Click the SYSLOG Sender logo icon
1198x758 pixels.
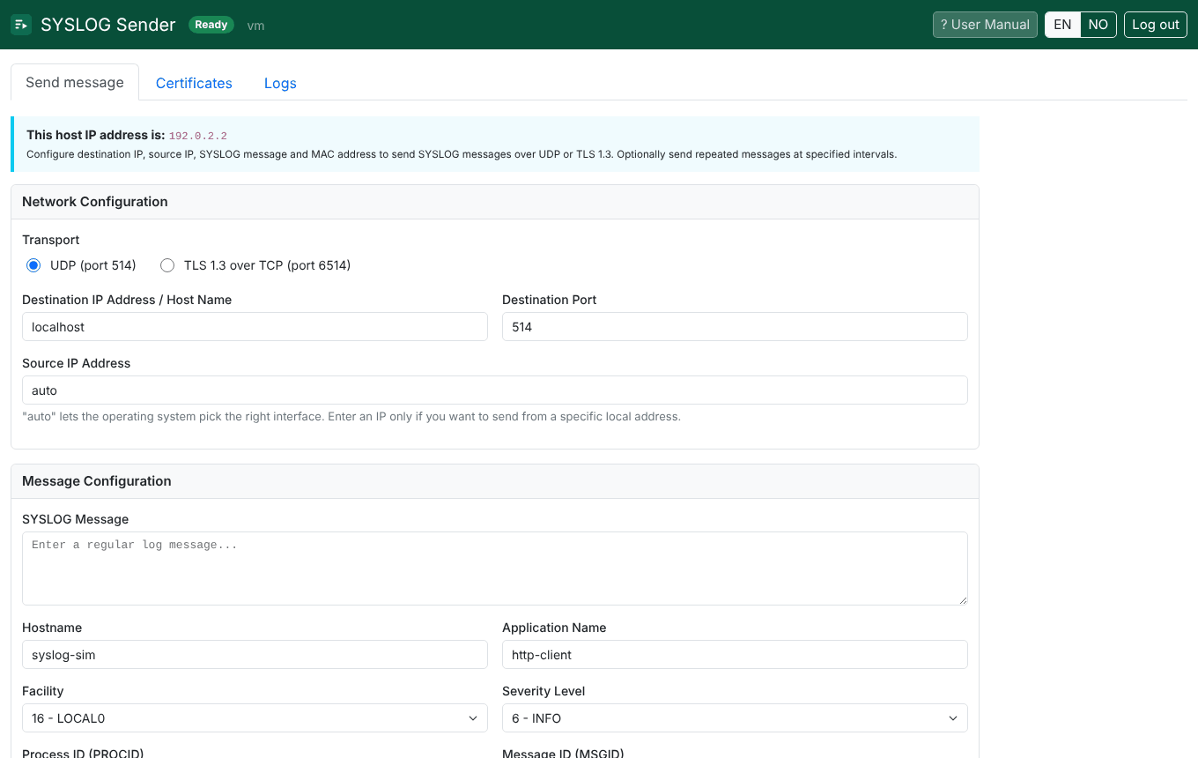(21, 25)
